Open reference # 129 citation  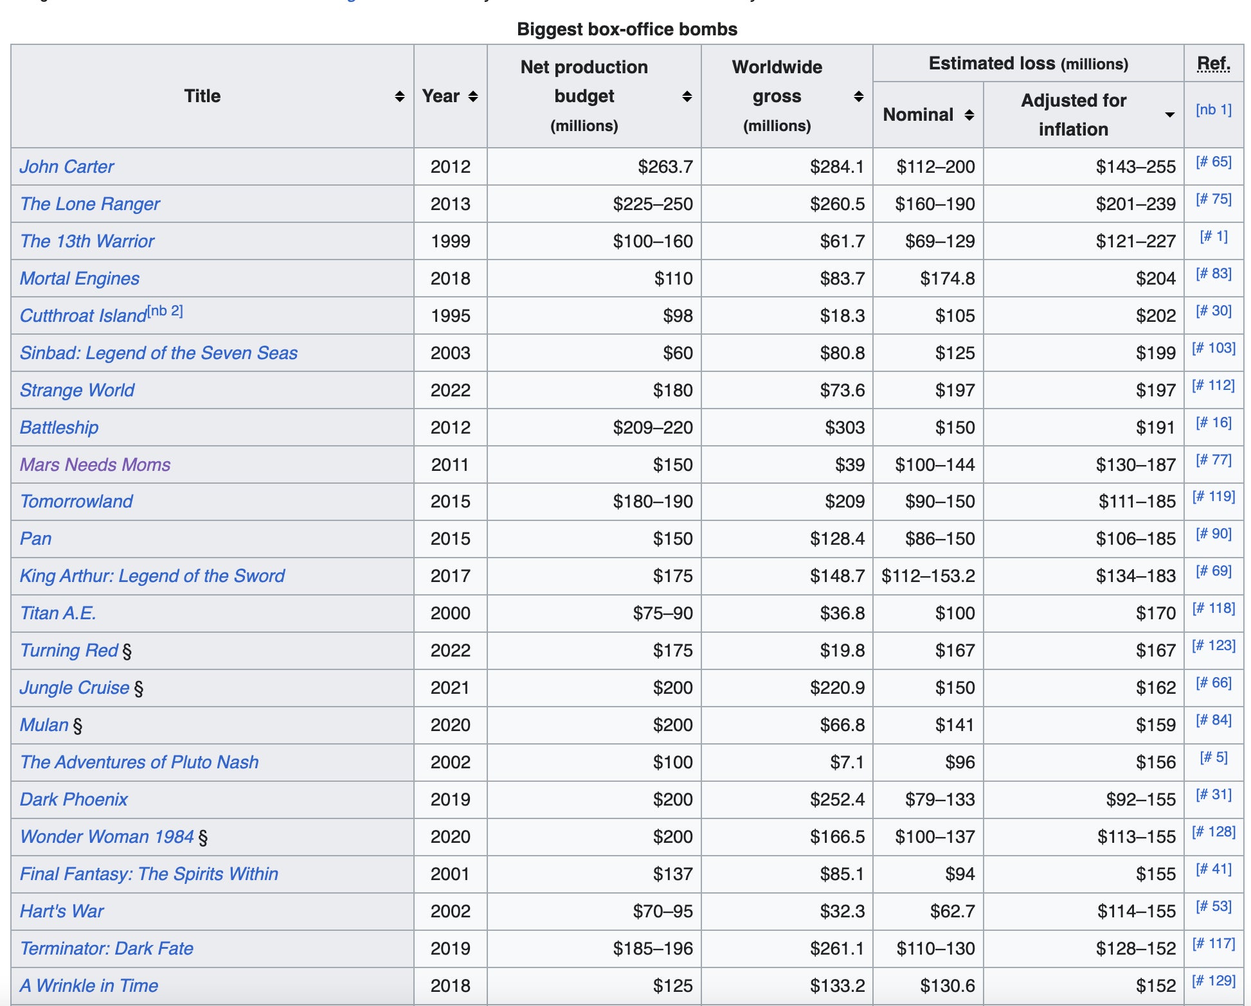[x=1213, y=981]
